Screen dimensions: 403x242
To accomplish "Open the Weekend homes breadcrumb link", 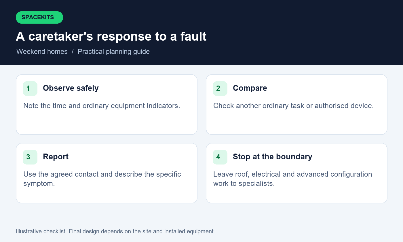I will [x=42, y=52].
